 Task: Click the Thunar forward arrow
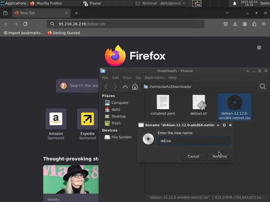[115, 87]
